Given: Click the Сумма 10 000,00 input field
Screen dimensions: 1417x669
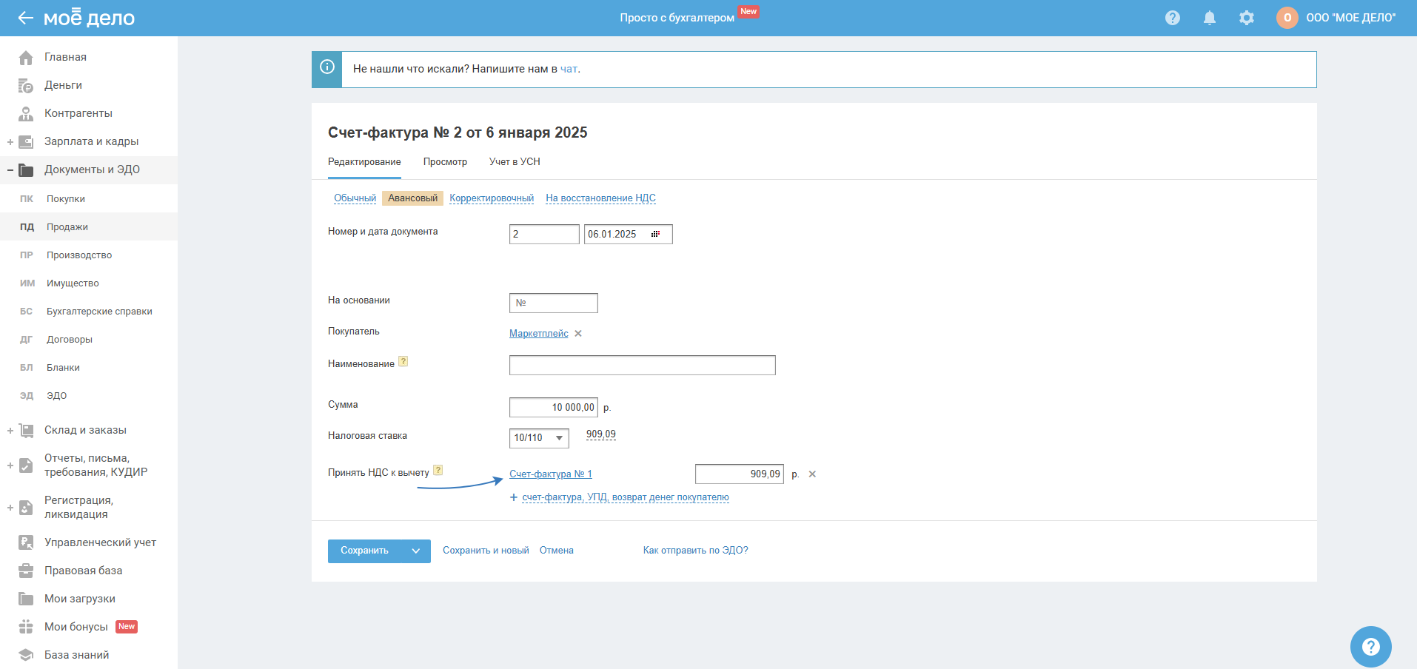Looking at the screenshot, I should coord(554,408).
